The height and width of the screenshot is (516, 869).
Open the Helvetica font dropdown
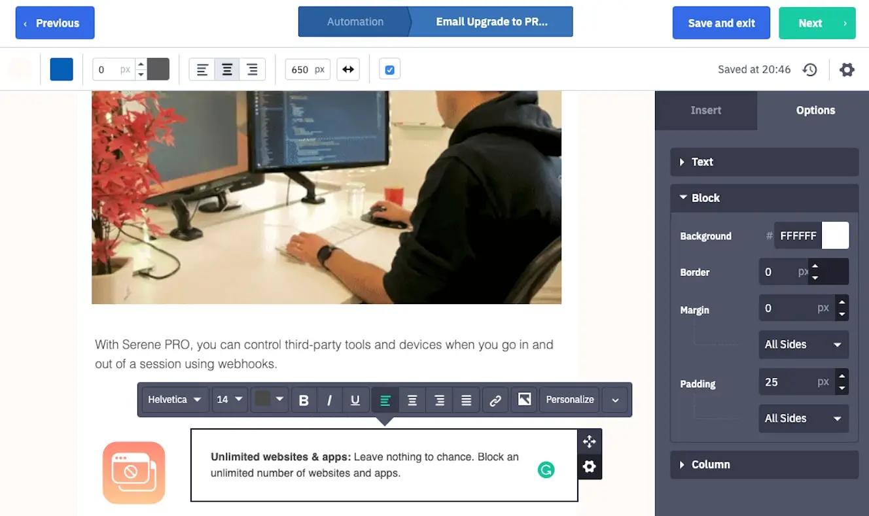pos(174,400)
